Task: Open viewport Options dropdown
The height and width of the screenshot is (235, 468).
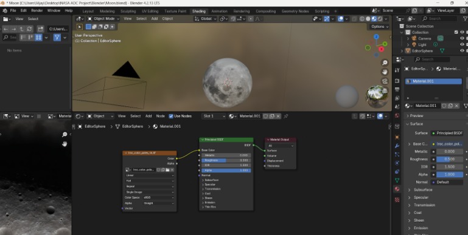Action: tap(380, 27)
